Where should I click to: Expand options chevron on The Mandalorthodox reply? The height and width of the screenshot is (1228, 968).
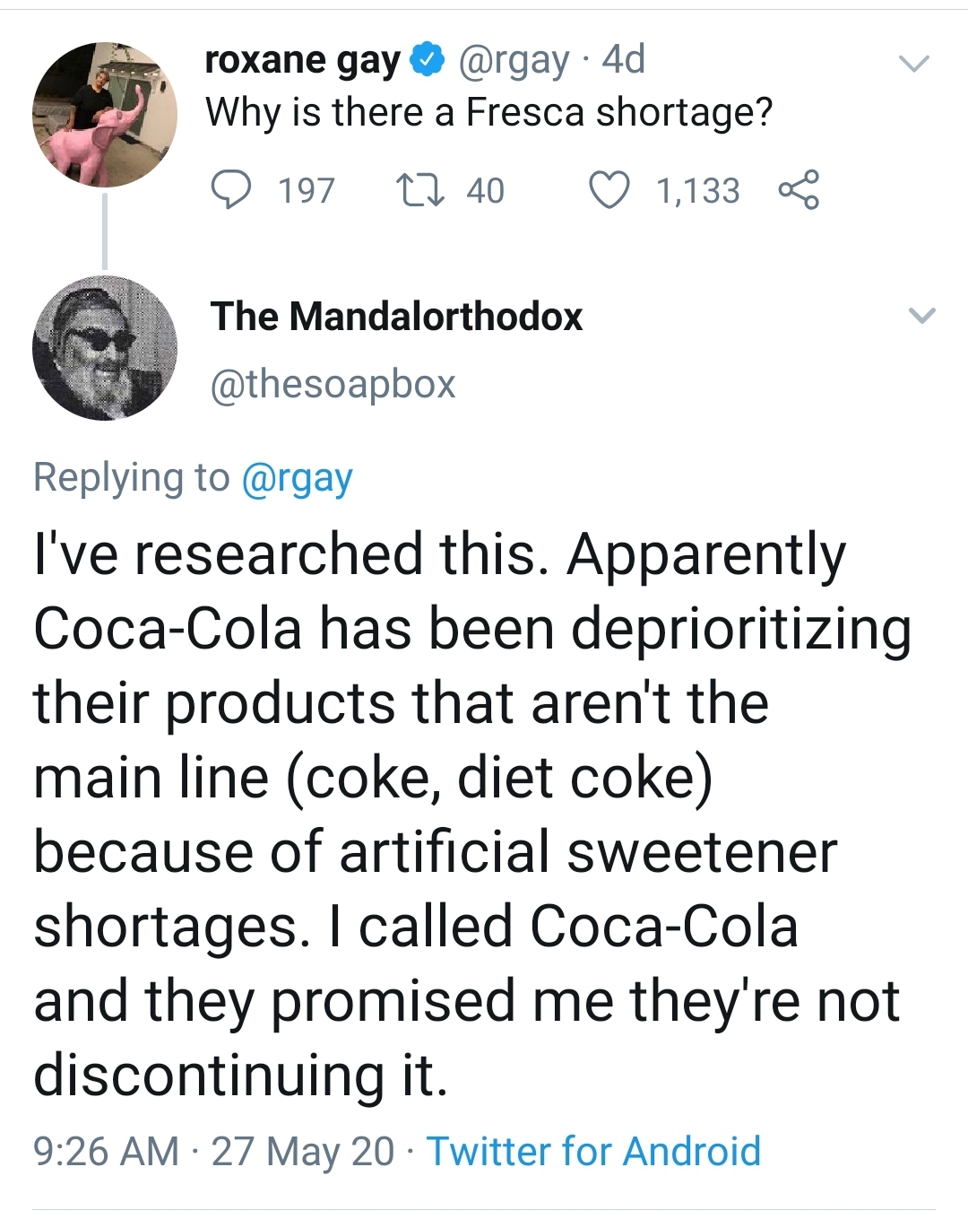[921, 316]
